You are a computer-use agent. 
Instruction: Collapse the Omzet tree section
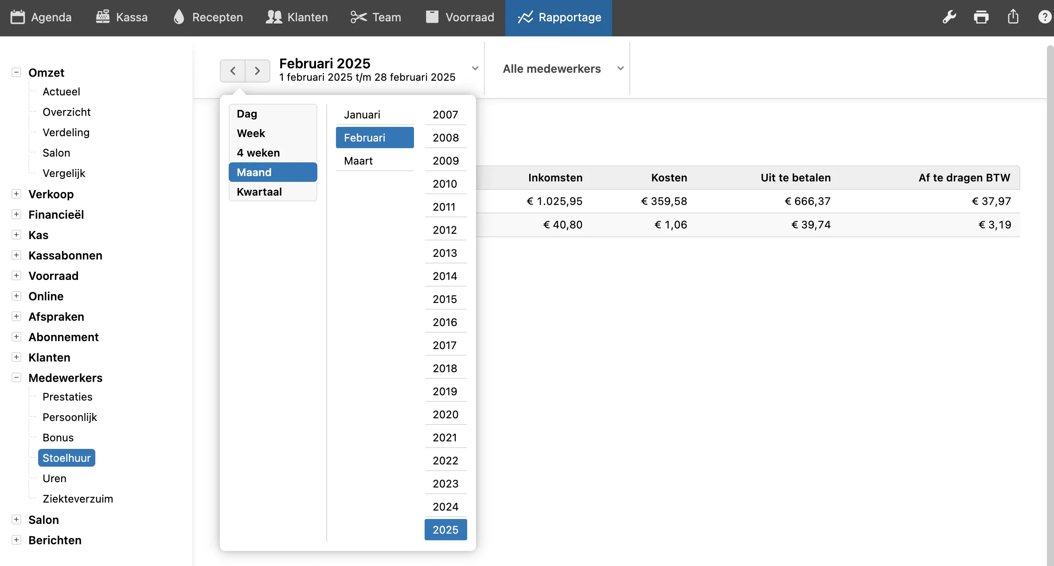[16, 72]
